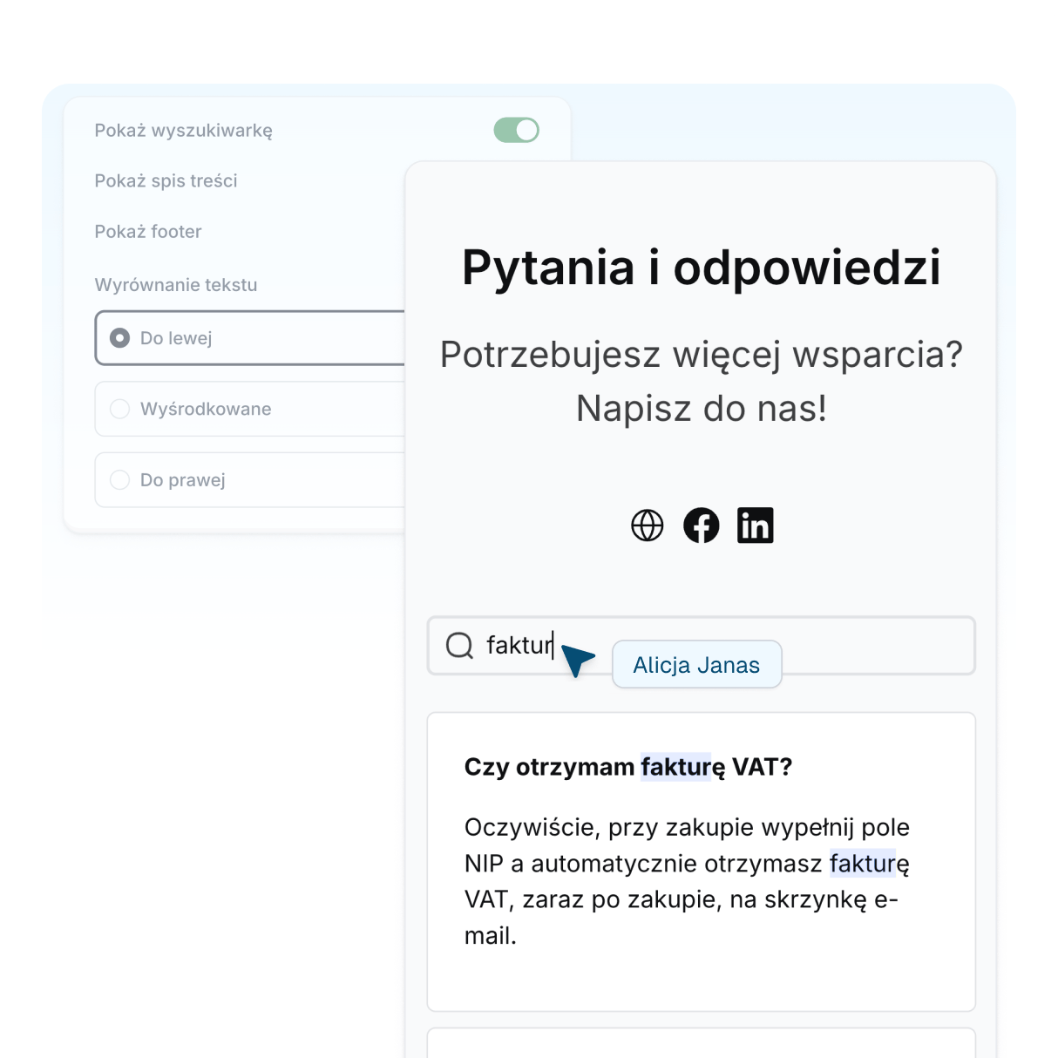Open question Czy otrzymam fakturę VAT?
Image resolution: width=1058 pixels, height=1058 pixels.
628,767
